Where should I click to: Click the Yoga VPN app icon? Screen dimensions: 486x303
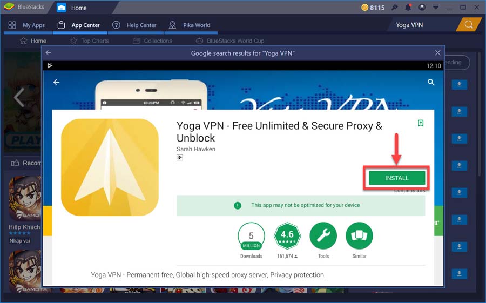[110, 167]
